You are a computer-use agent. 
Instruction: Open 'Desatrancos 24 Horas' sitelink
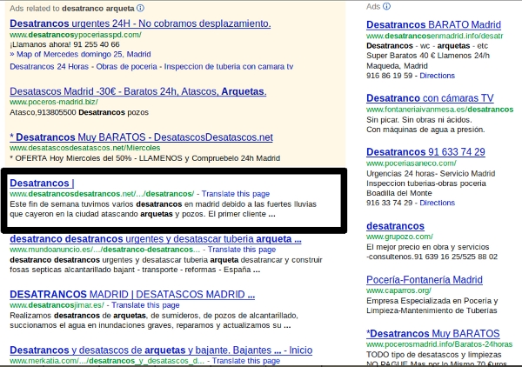click(x=44, y=66)
